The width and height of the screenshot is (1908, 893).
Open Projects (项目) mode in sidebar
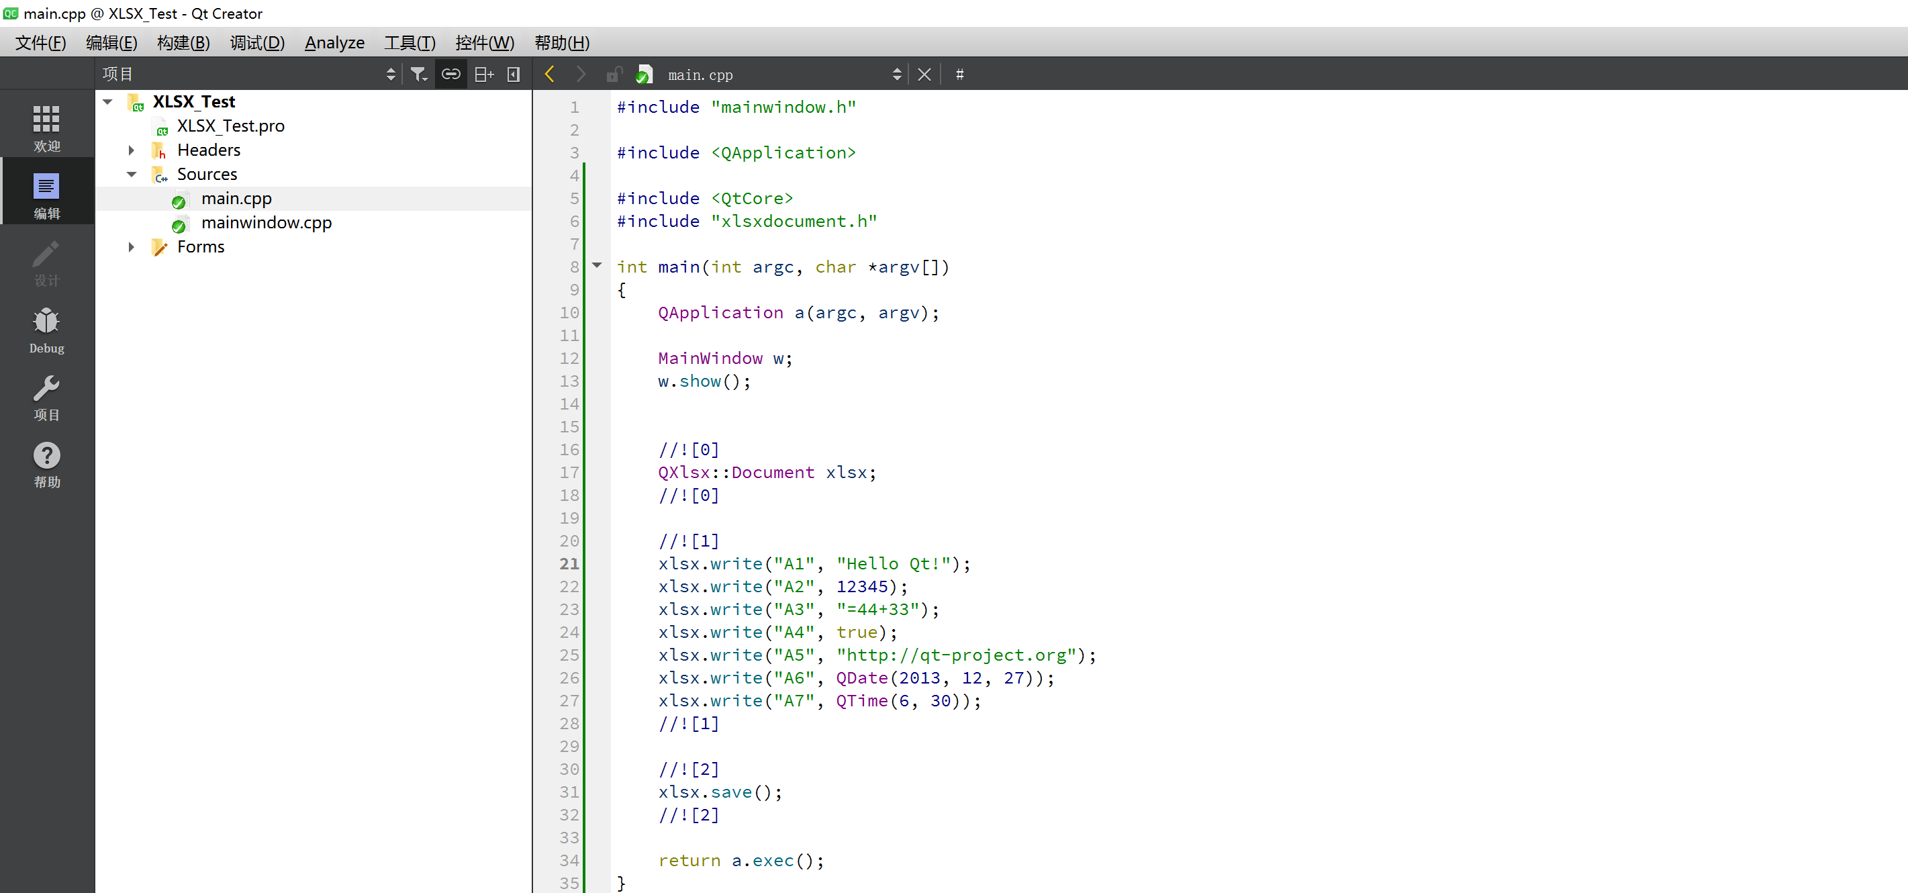point(47,397)
